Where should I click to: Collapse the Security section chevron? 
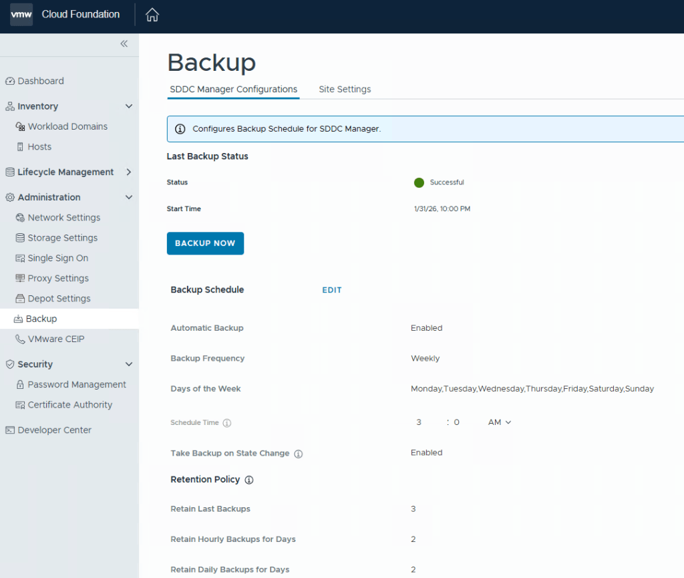(129, 364)
